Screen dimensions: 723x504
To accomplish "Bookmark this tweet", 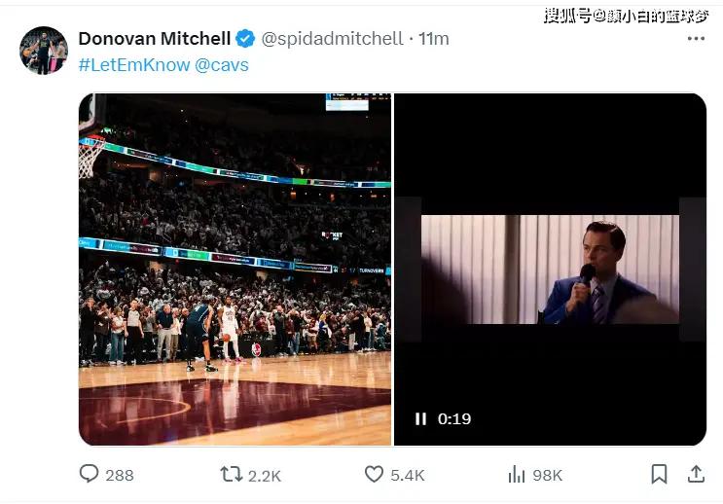I will point(659,474).
